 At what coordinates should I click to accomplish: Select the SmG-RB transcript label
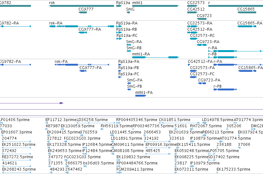[134, 48]
